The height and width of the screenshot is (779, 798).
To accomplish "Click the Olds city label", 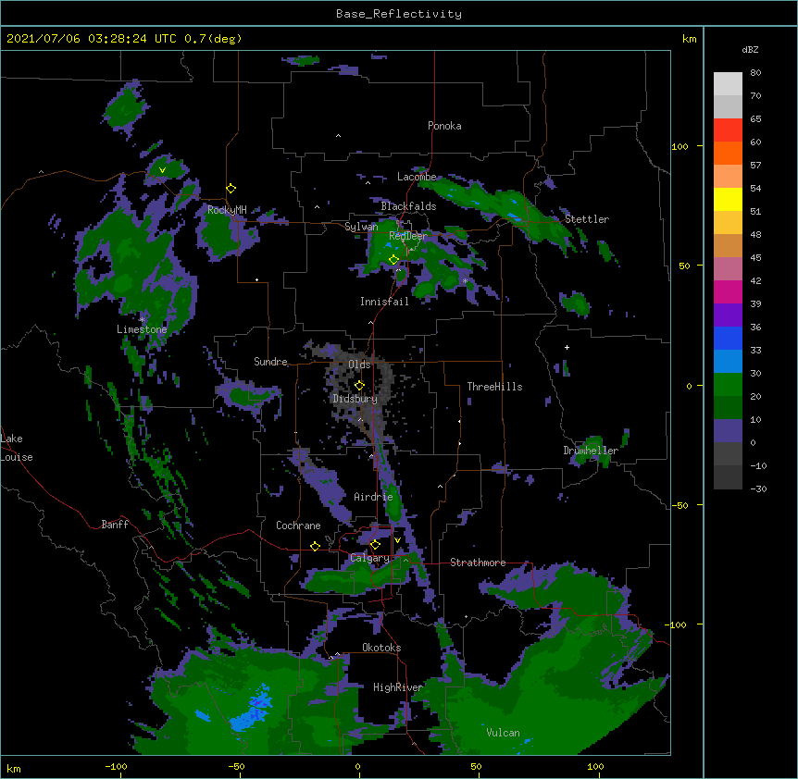I will [x=359, y=365].
